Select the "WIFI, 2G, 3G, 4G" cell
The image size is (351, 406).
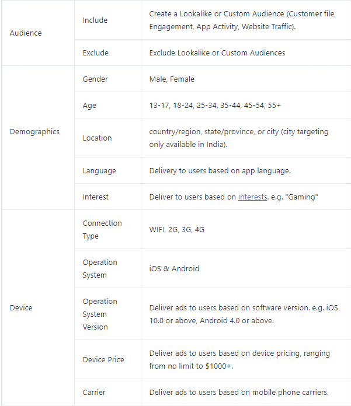177,230
